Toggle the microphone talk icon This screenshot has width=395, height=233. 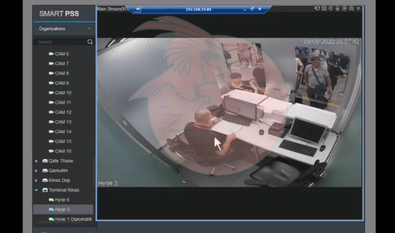pos(337,8)
